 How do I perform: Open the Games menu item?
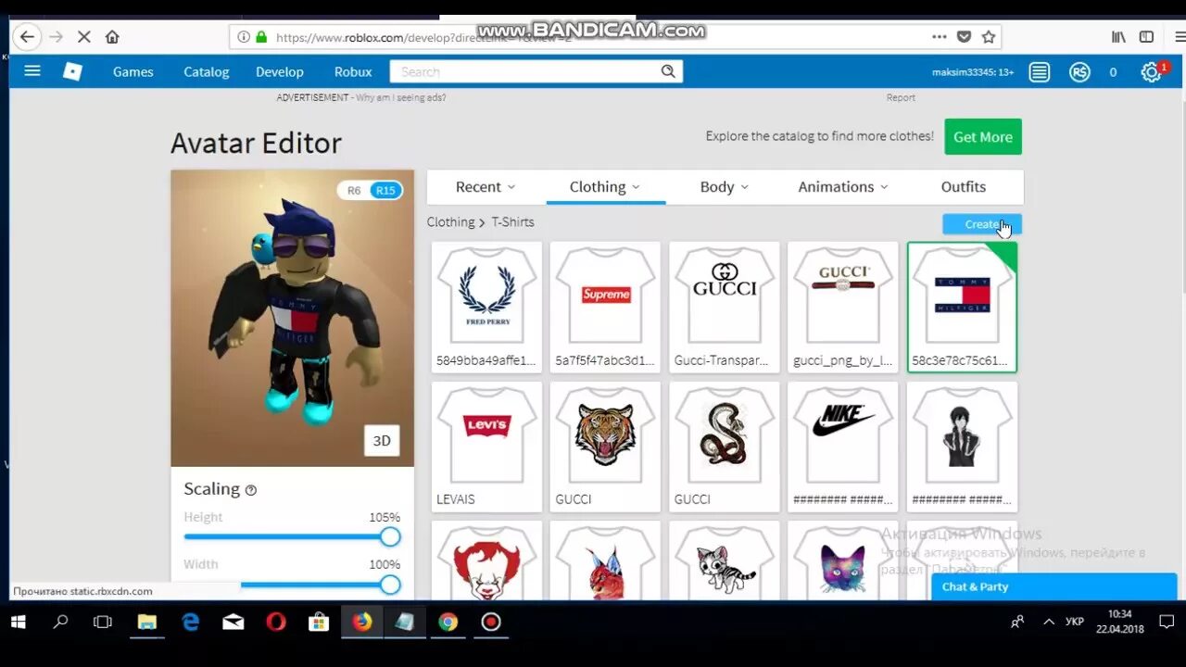tap(133, 71)
